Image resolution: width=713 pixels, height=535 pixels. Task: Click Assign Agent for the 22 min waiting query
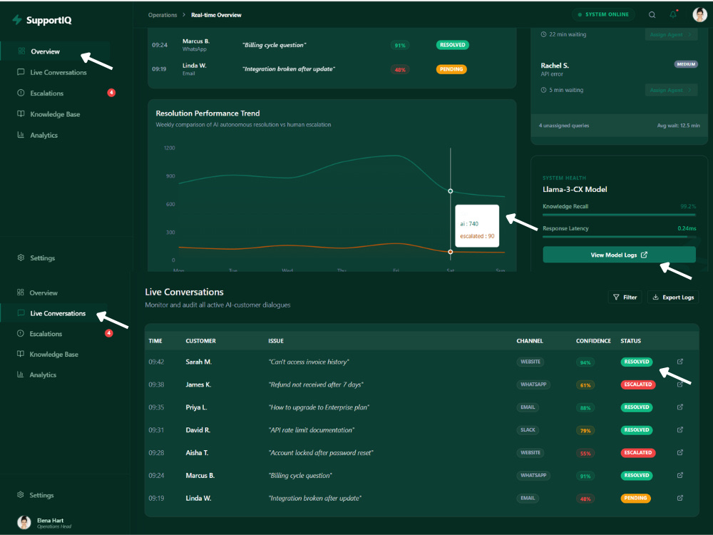tap(671, 34)
